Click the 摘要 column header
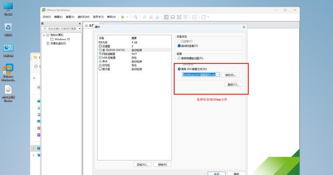This screenshot has height=175, width=333. pyautogui.click(x=134, y=38)
